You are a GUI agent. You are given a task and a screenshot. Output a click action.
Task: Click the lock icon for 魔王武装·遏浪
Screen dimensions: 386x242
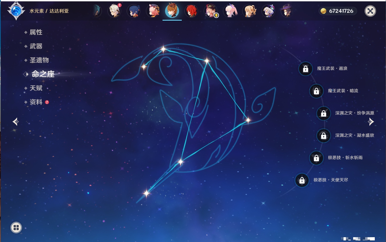pyautogui.click(x=306, y=69)
